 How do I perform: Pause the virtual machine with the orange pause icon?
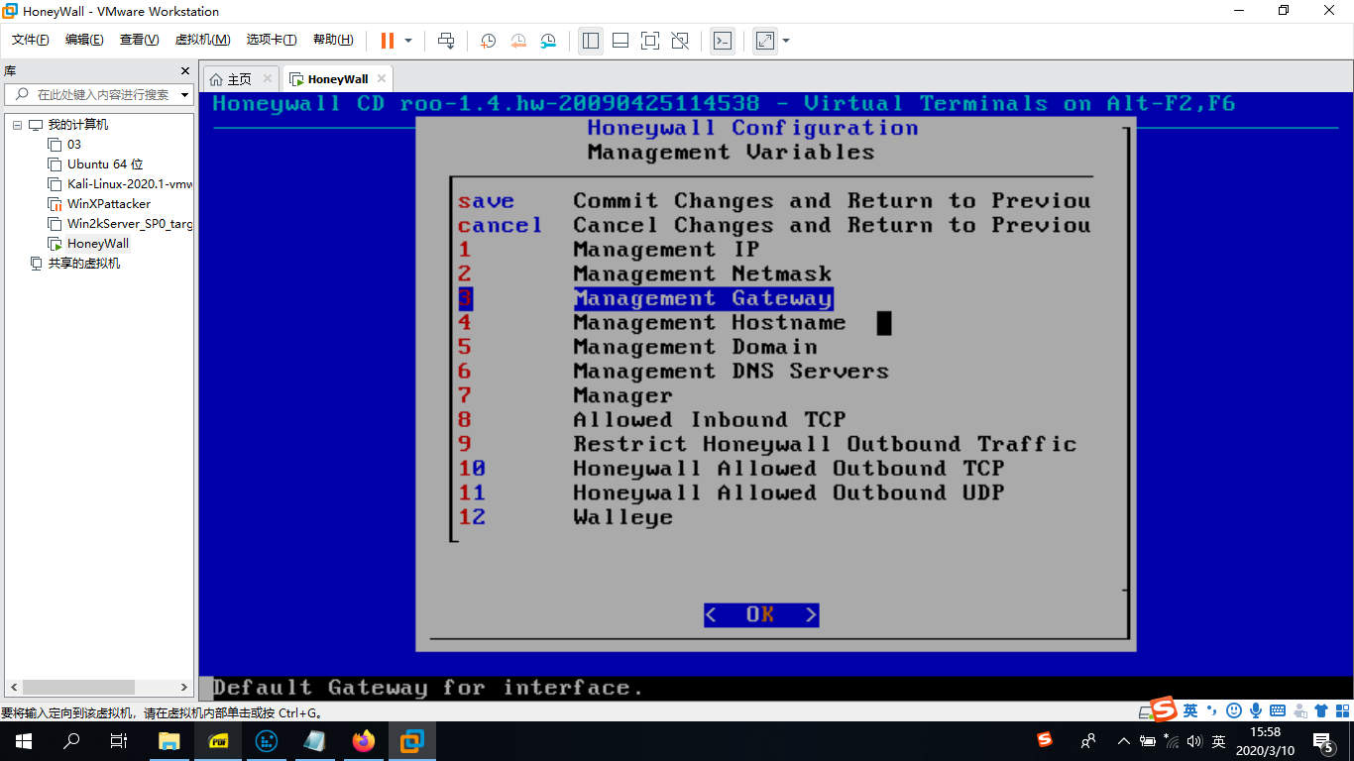click(x=388, y=41)
